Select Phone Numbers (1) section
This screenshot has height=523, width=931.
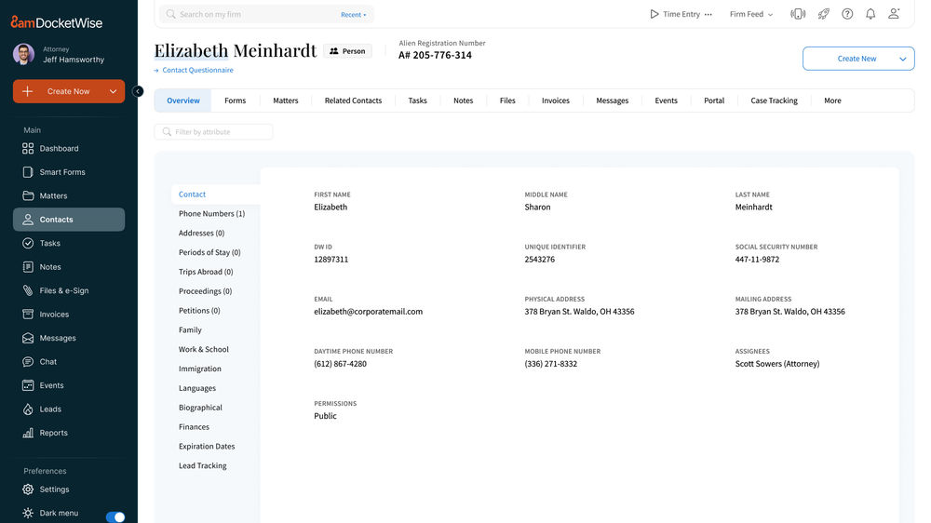(x=212, y=214)
